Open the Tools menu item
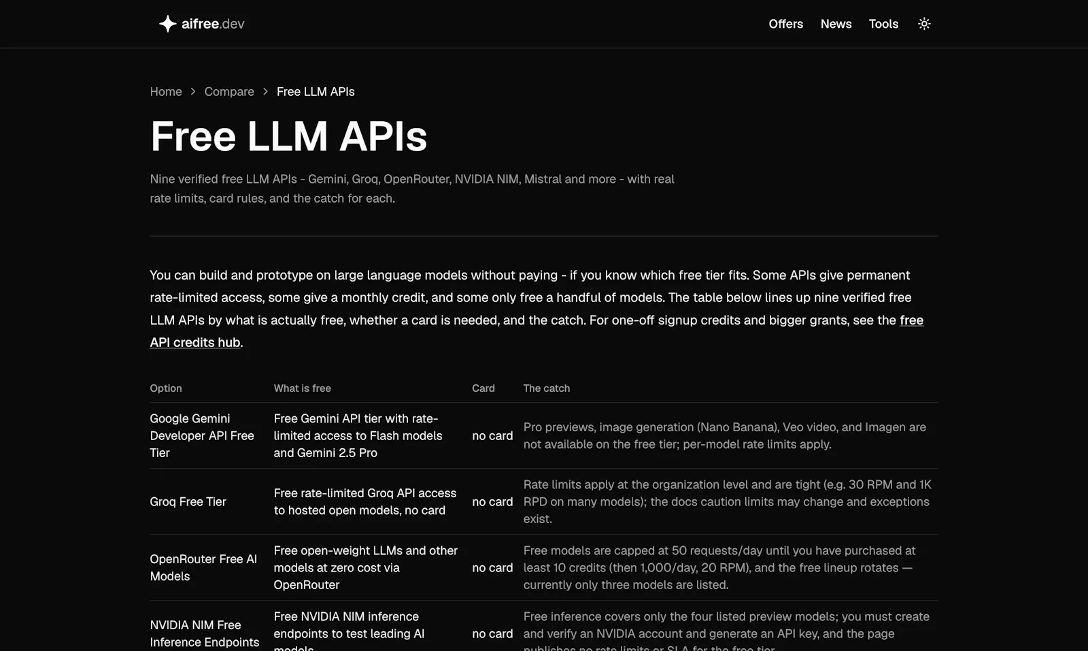The width and height of the screenshot is (1088, 651). (x=883, y=24)
